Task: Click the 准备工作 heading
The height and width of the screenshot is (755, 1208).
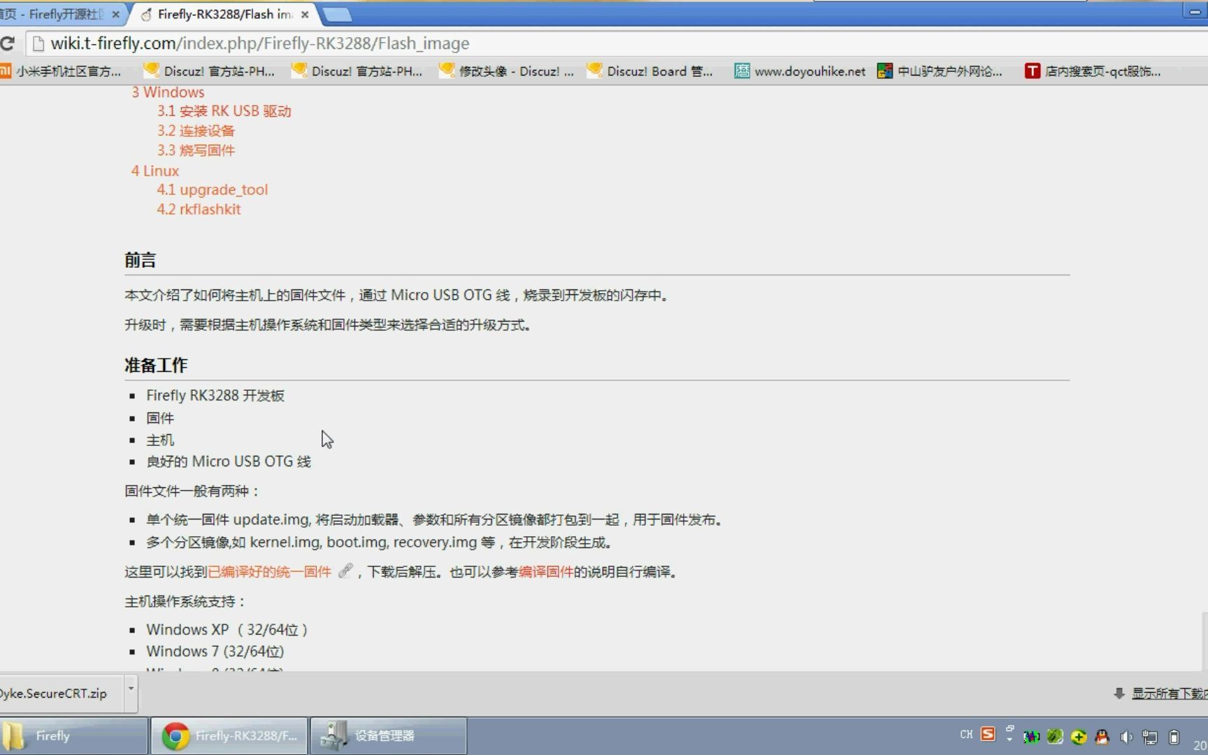Action: [x=156, y=365]
